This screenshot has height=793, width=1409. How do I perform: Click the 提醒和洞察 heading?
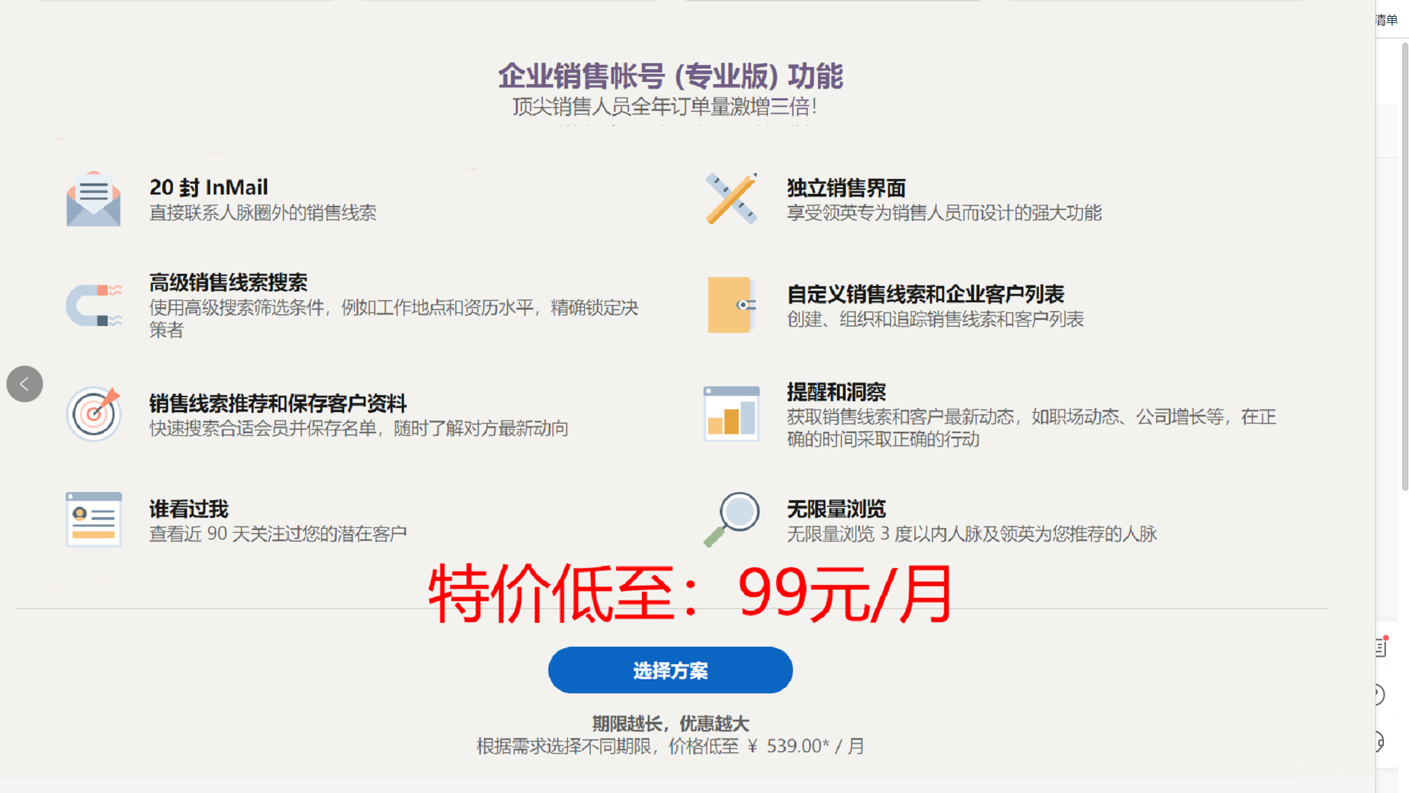pyautogui.click(x=836, y=392)
